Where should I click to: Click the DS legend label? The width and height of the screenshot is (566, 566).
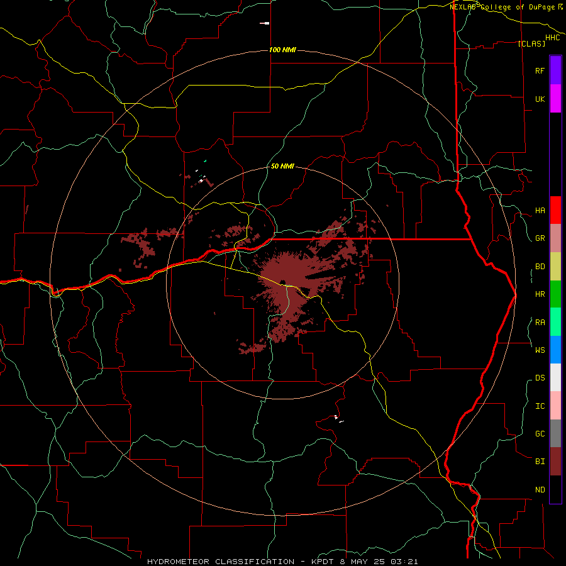tap(540, 377)
